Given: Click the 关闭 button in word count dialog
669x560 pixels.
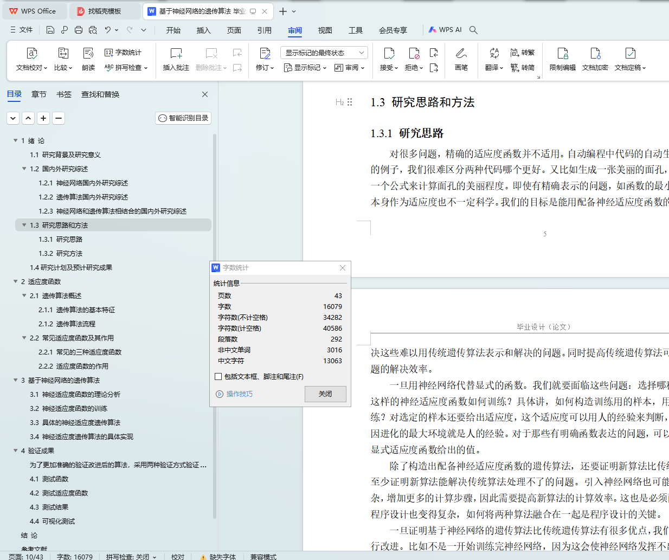Looking at the screenshot, I should pyautogui.click(x=325, y=394).
